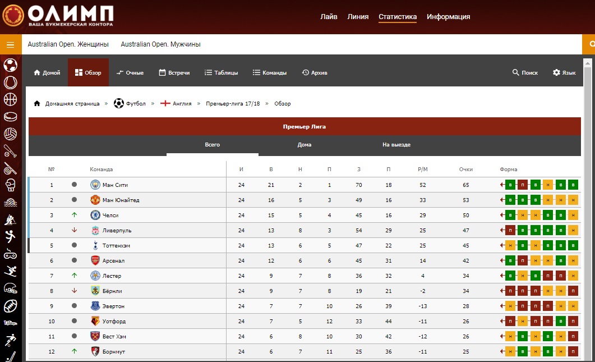Click the scrollbar up arrow
Image resolution: width=595 pixels, height=362 pixels.
tap(587, 63)
